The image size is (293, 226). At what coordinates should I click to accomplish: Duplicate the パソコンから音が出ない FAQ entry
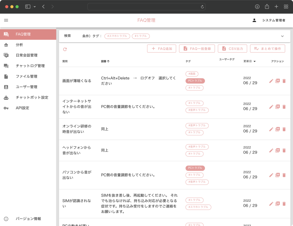pyautogui.click(x=277, y=175)
